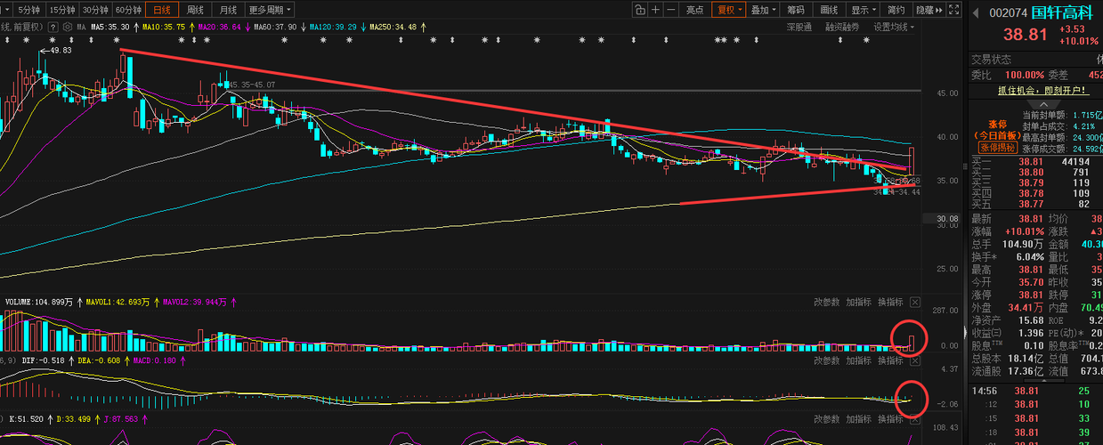The image size is (1103, 445).
Task: Zoom out chart with minus icon
Action: [671, 10]
